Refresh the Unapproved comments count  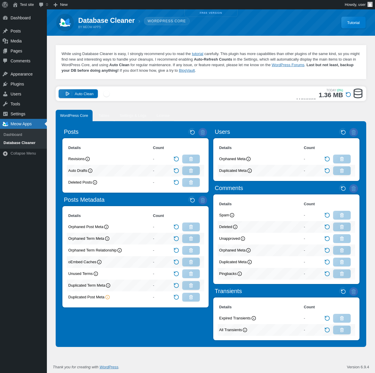(327, 239)
